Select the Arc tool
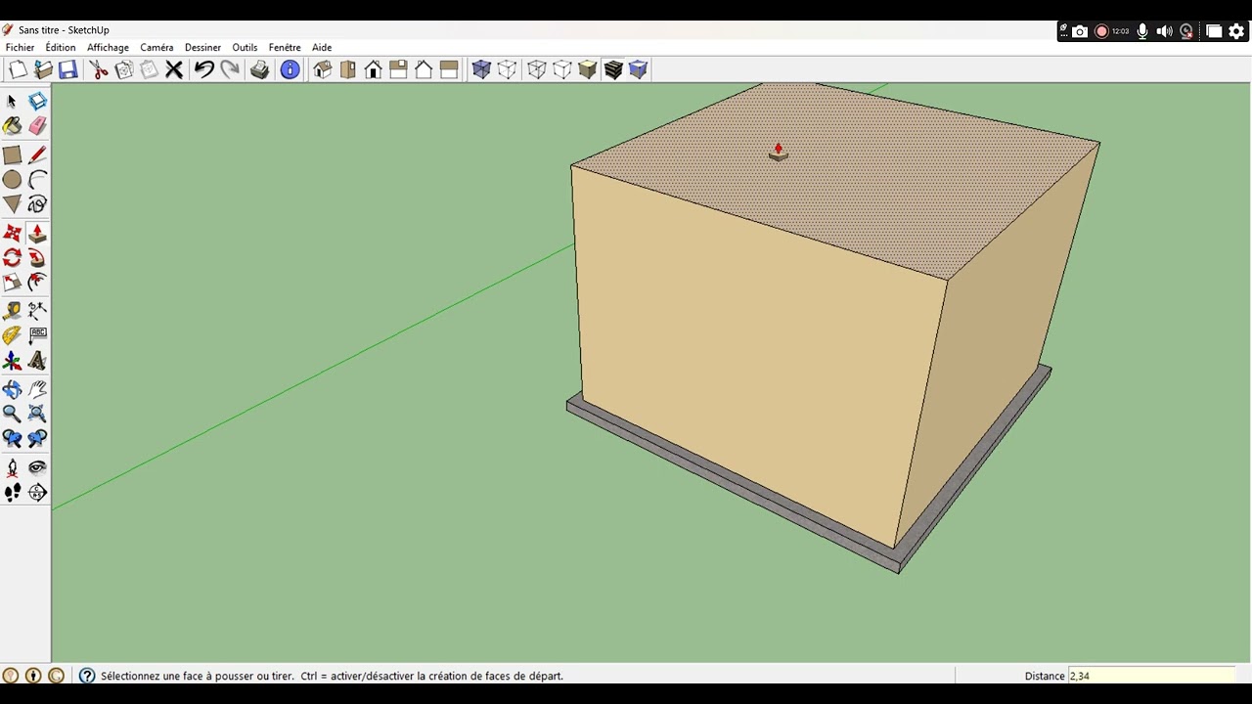Viewport: 1252px width, 704px height. 37,180
